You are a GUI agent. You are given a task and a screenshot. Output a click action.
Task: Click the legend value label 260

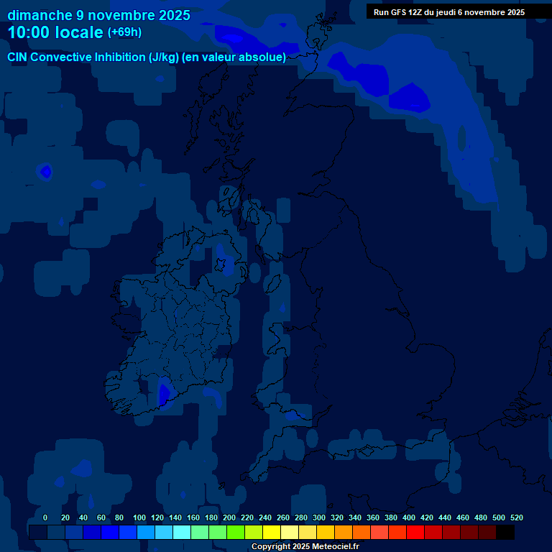point(283,517)
